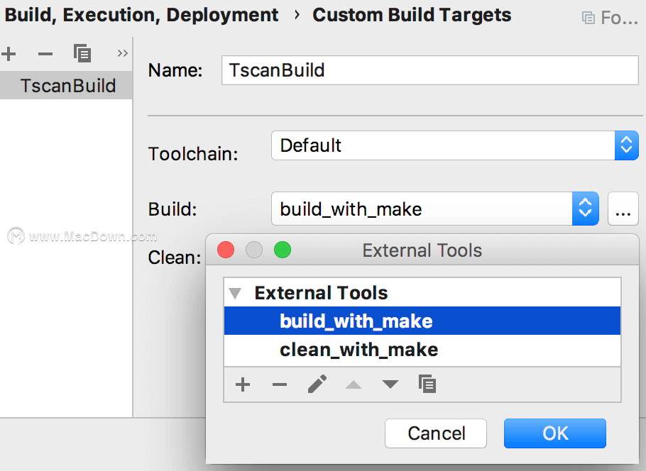646x471 pixels.
Task: Copy the selected build target
Action: (82, 53)
